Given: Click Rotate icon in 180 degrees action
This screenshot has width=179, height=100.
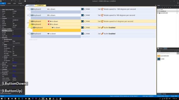Looking at the screenshot, I should [x=102, y=15].
